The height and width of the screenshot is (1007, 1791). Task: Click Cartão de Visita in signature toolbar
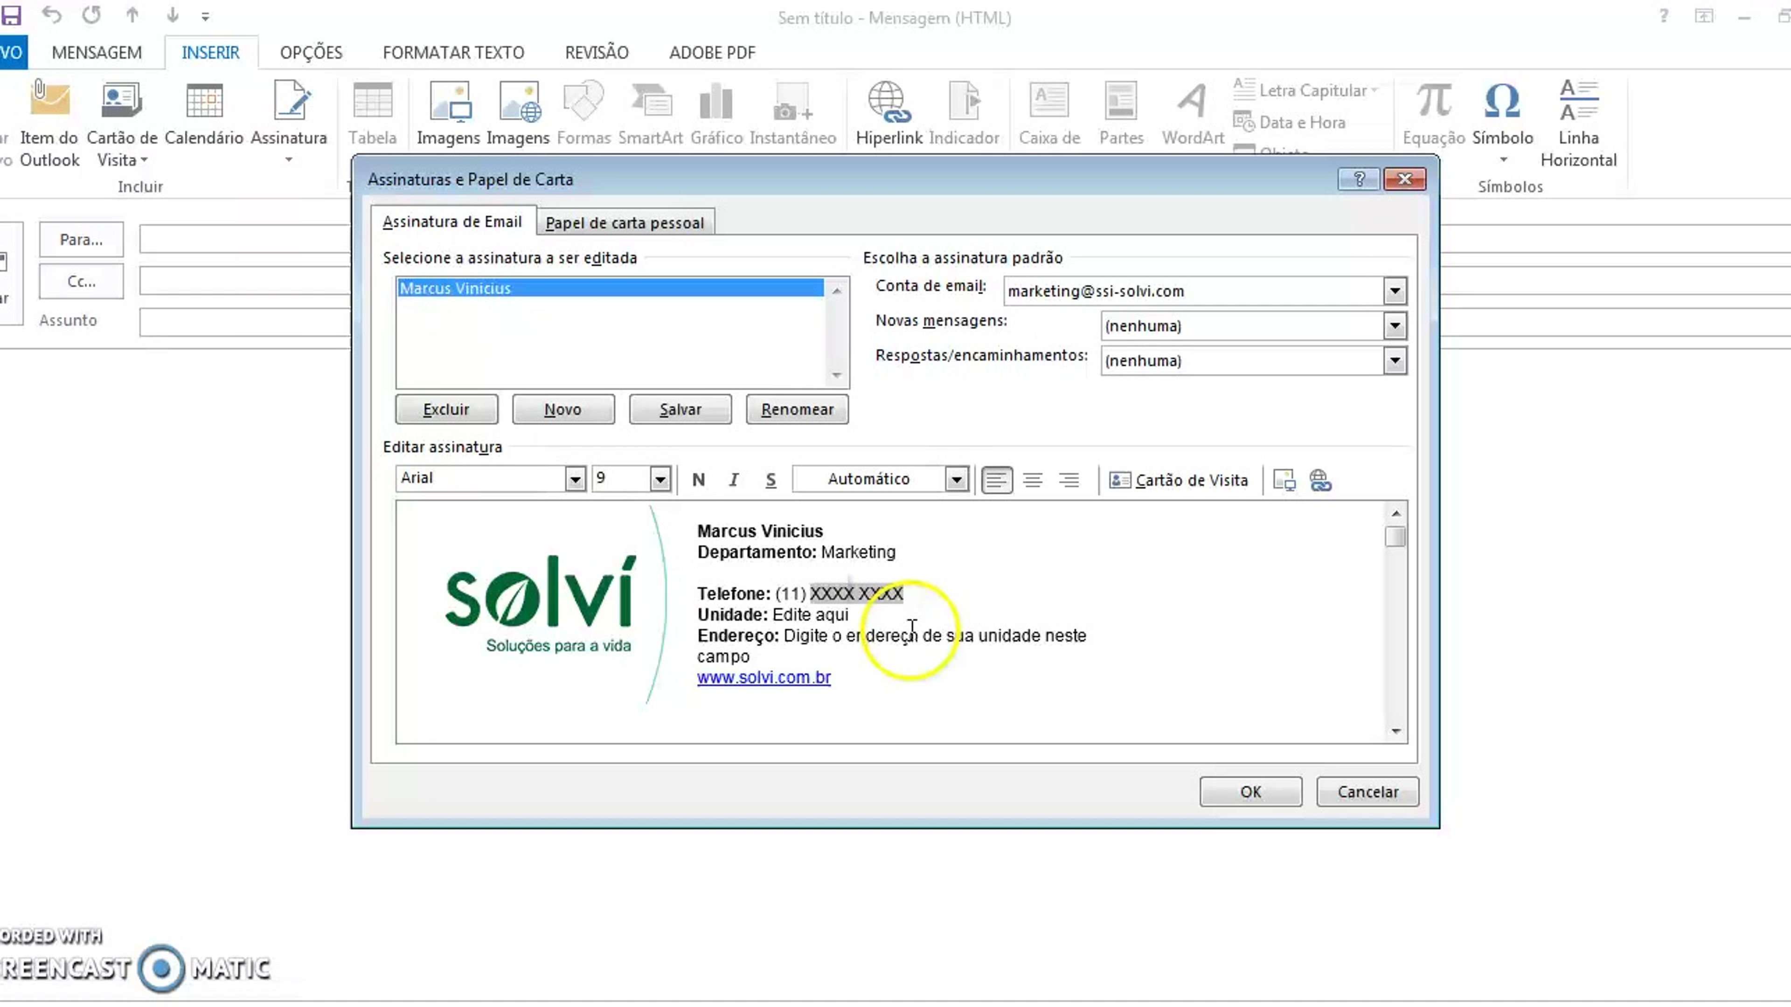click(1179, 480)
